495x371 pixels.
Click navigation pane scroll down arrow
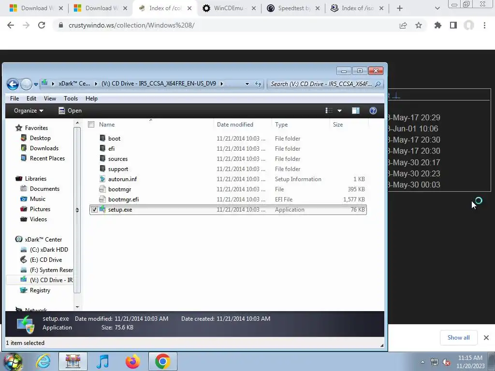[x=77, y=307]
